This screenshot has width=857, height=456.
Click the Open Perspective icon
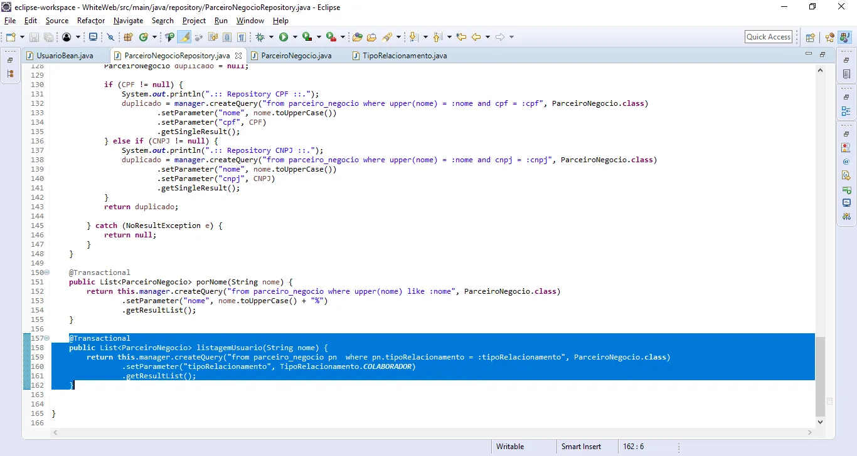810,37
